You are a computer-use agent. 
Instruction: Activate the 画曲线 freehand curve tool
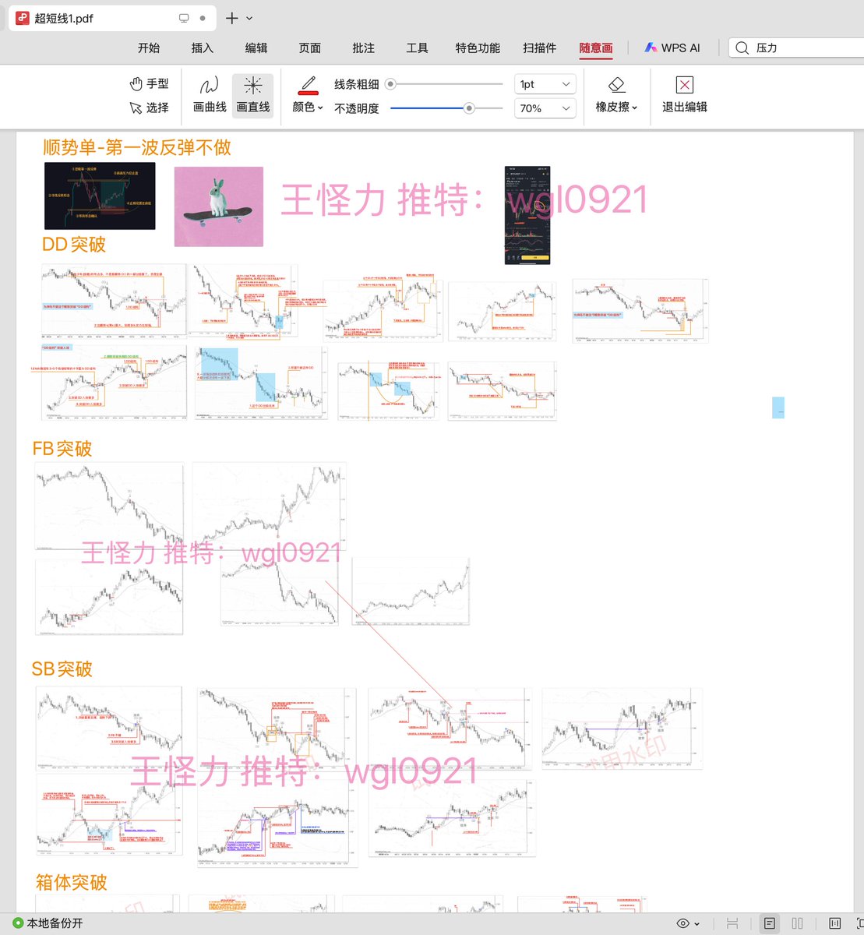[208, 95]
